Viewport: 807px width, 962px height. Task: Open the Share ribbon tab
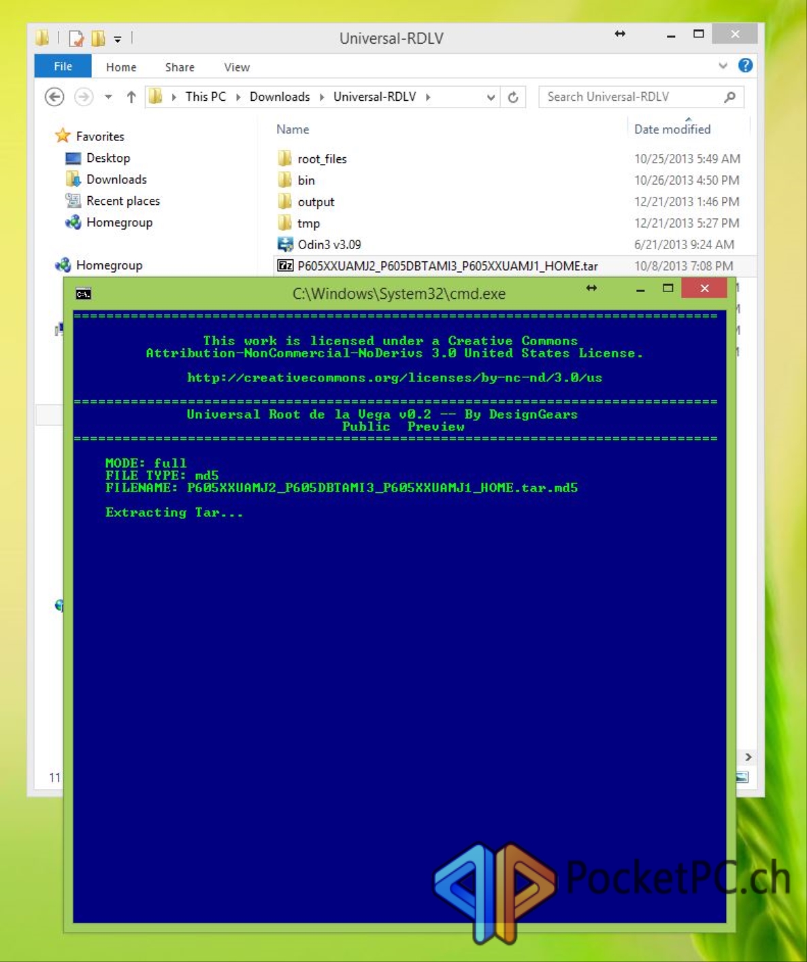pos(180,67)
